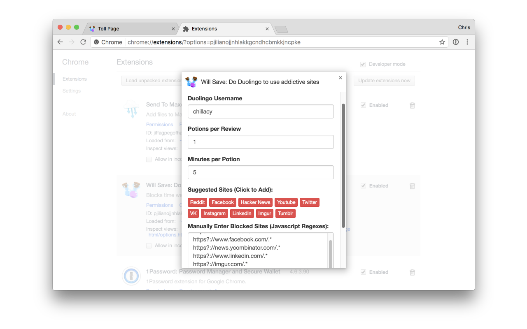Screen dimensions: 527x329
Task: Click the browser forward arrow
Action: coord(72,42)
